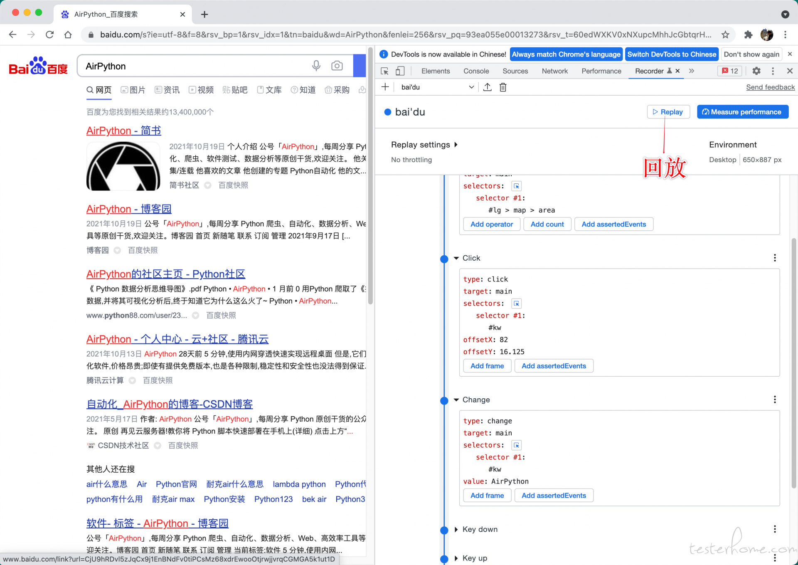
Task: Reload the page with the refresh icon
Action: pyautogui.click(x=49, y=35)
